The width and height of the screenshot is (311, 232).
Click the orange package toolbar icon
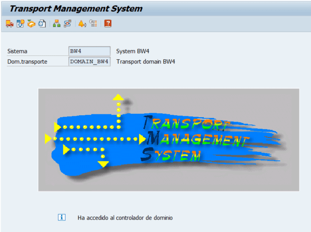click(x=31, y=23)
